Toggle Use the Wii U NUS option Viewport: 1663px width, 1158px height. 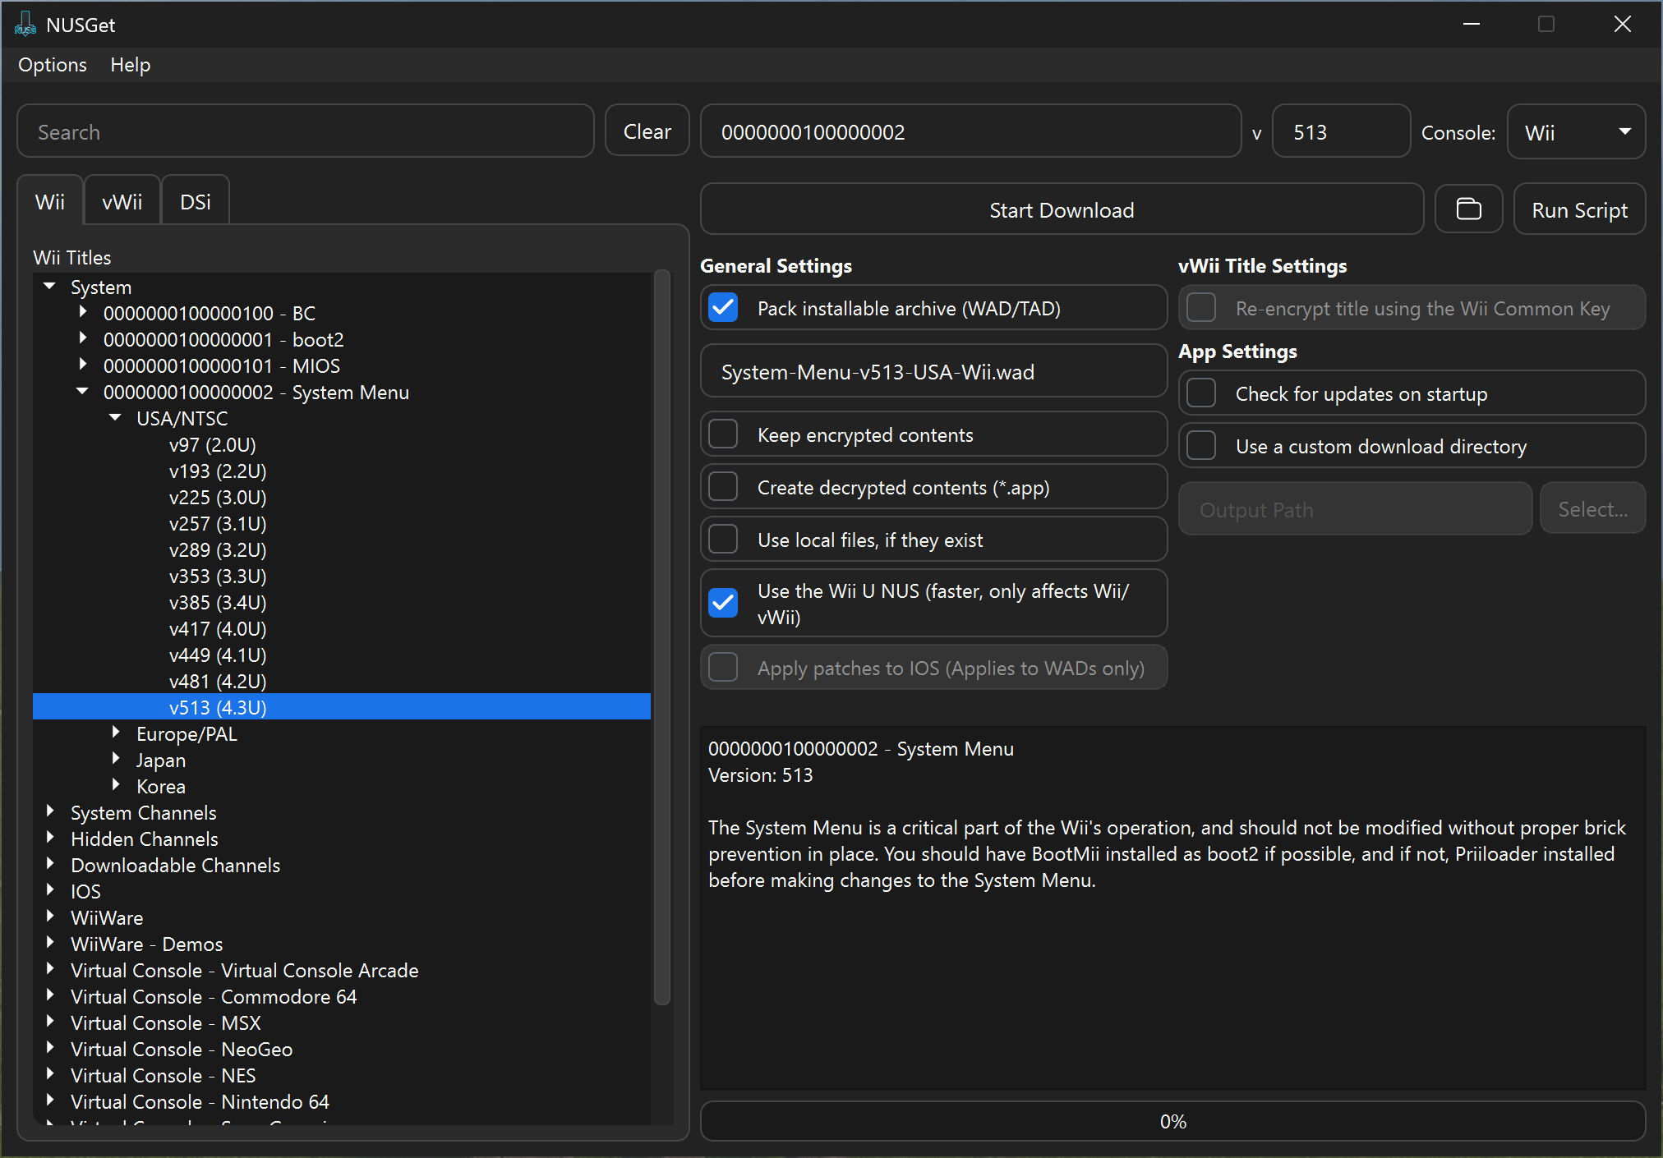pos(723,603)
